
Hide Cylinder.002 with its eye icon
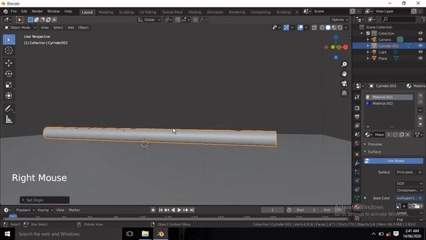click(x=420, y=46)
